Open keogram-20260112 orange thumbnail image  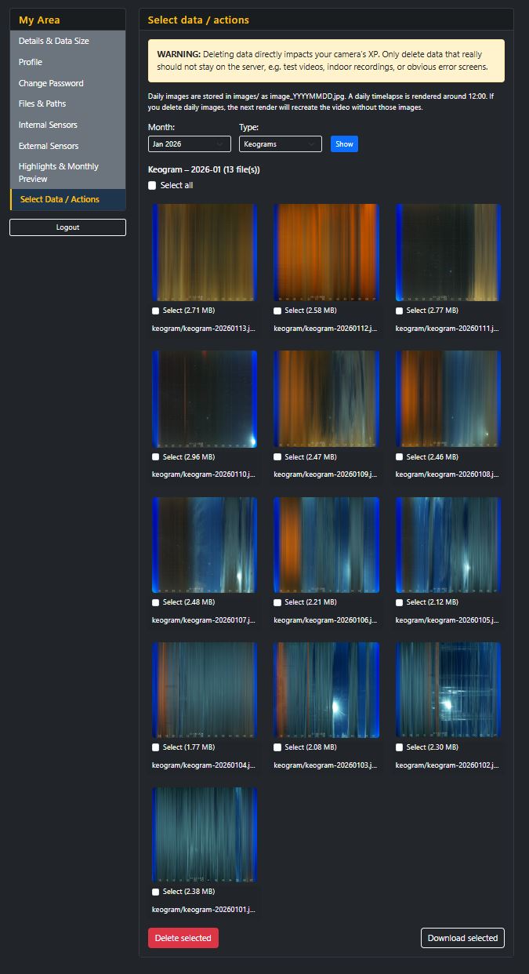(326, 253)
